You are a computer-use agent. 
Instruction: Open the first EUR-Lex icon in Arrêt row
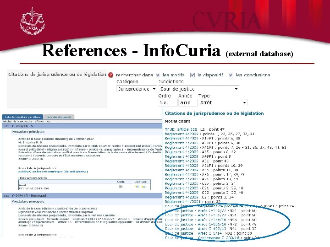pyautogui.click(x=137, y=187)
